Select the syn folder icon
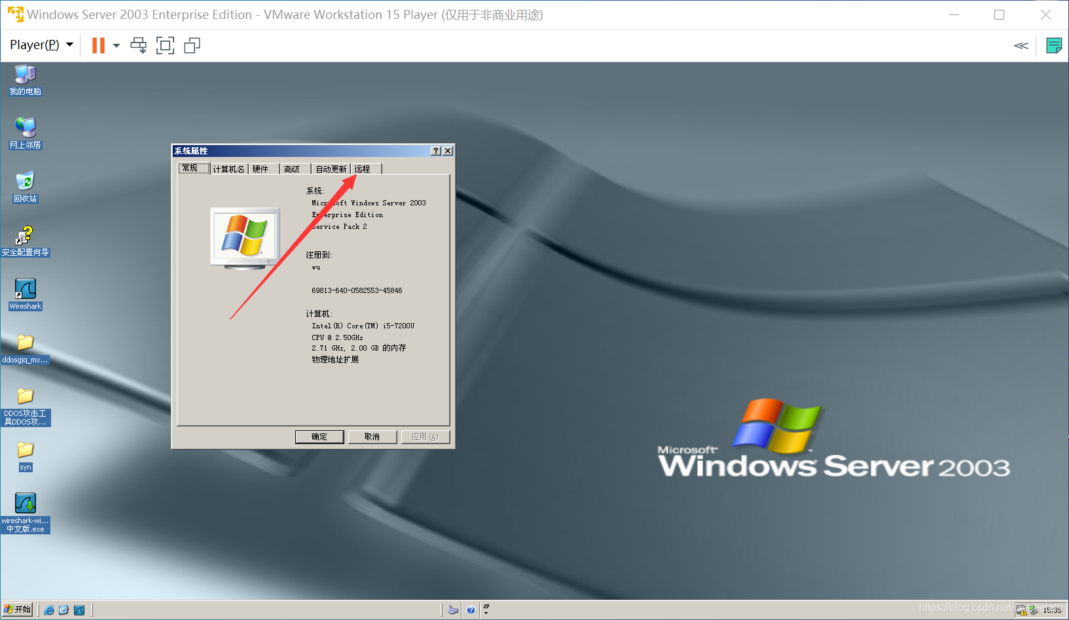The height and width of the screenshot is (620, 1069). [x=26, y=456]
